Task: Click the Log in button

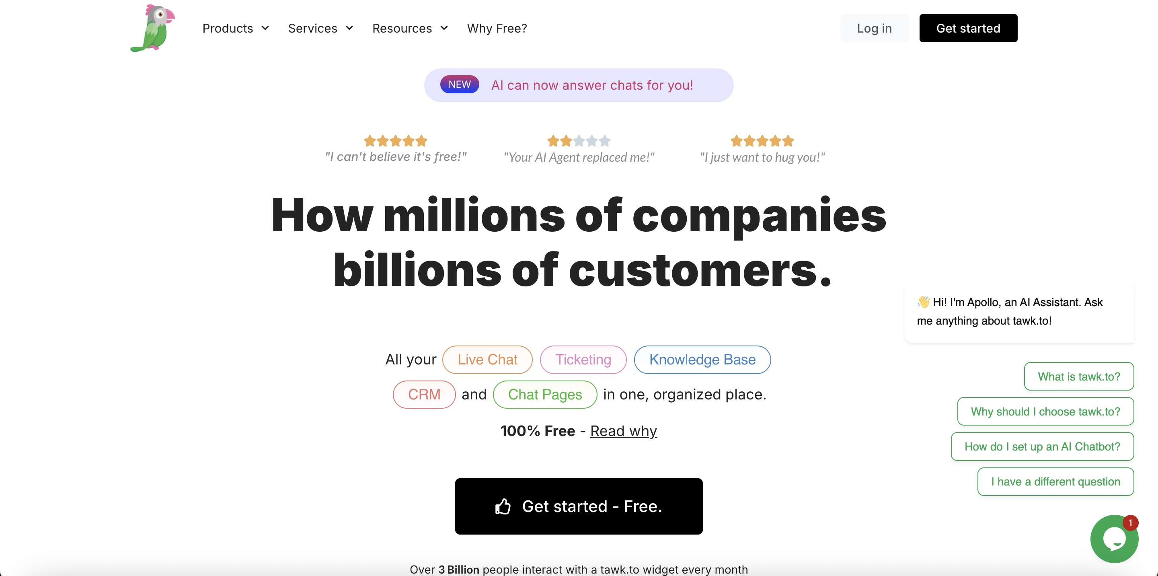Action: click(874, 28)
